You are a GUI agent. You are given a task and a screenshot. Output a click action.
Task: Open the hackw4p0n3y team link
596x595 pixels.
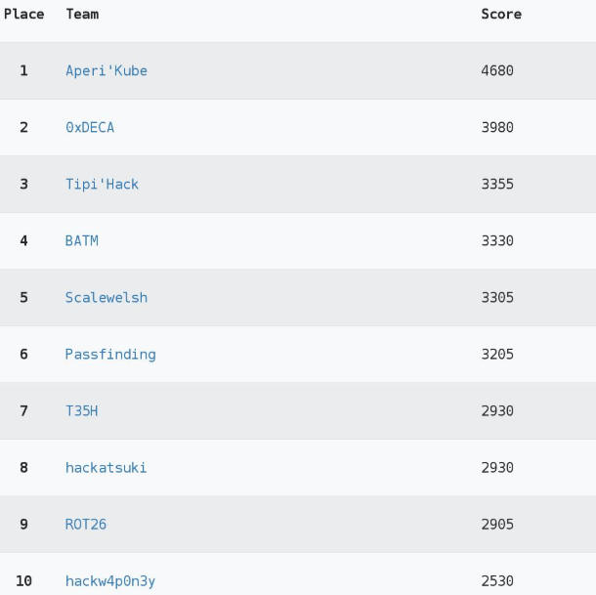click(x=110, y=580)
